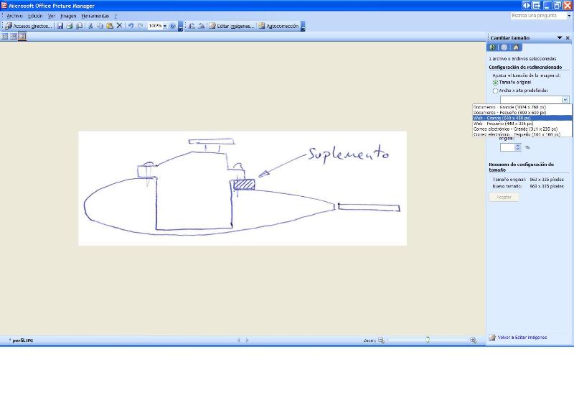The width and height of the screenshot is (574, 393).
Task: Click the percentage input field
Action: [508, 147]
